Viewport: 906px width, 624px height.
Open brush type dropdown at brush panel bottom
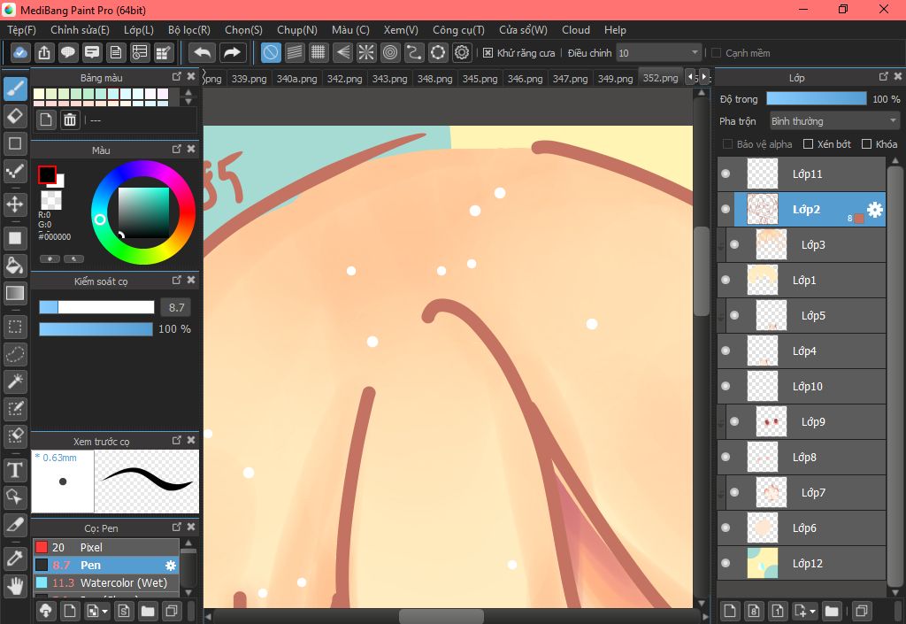pos(104,611)
